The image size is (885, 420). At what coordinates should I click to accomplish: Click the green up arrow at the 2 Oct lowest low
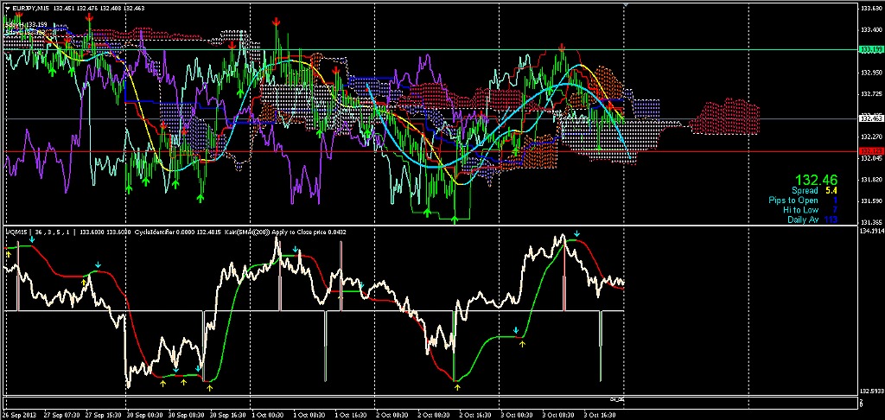pyautogui.click(x=455, y=219)
